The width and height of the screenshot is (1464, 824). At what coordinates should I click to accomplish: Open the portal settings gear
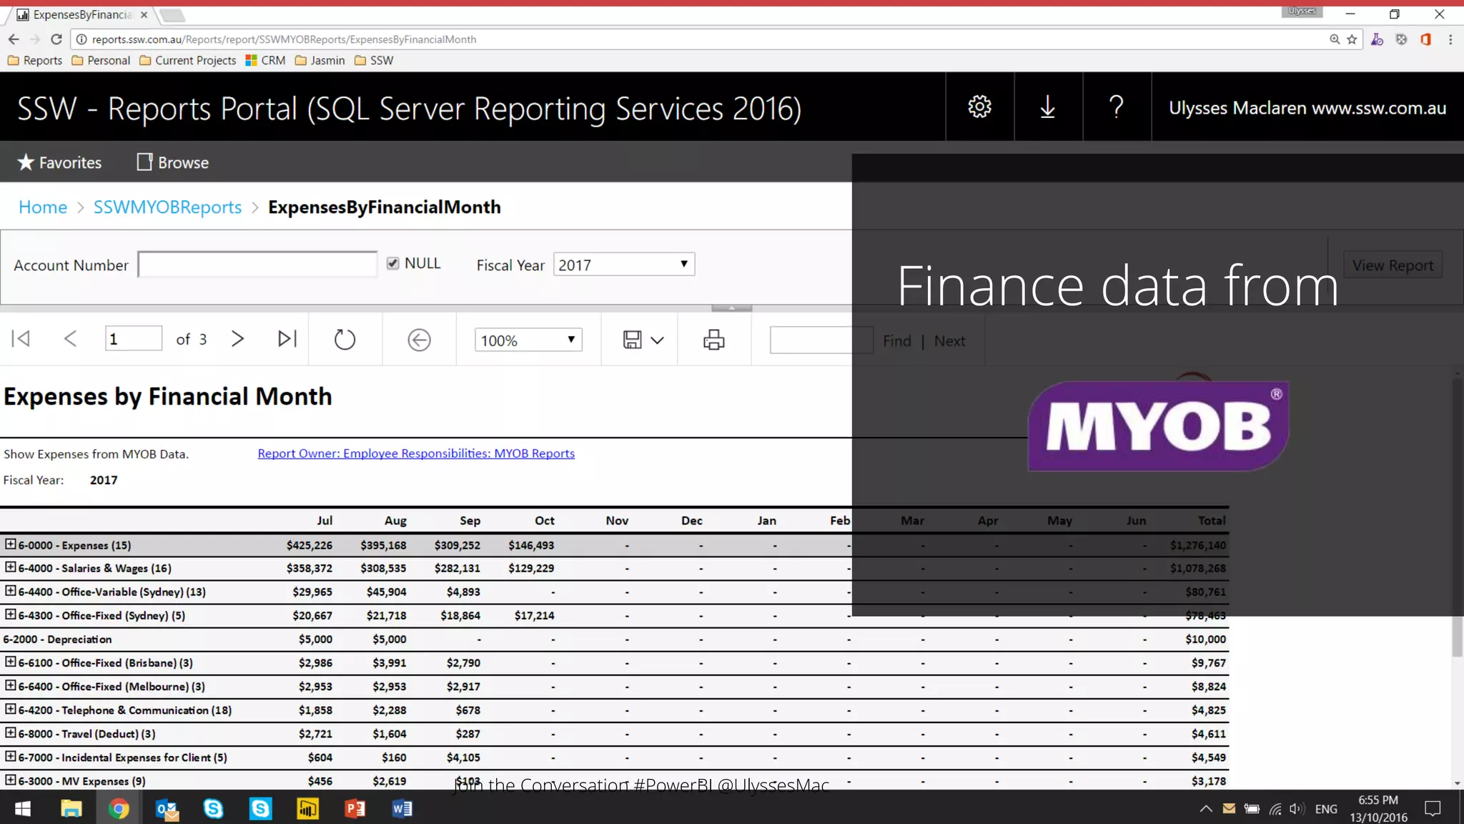pos(979,107)
